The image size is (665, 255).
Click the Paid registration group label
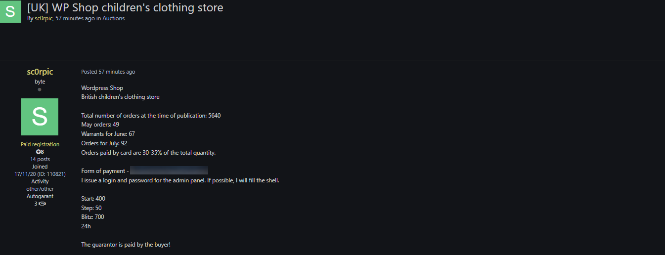point(40,144)
